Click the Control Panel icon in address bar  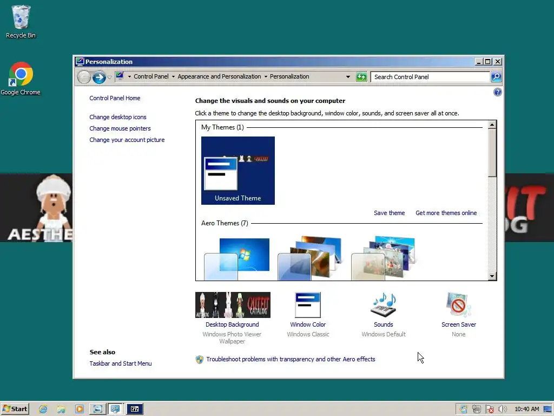[x=120, y=76]
